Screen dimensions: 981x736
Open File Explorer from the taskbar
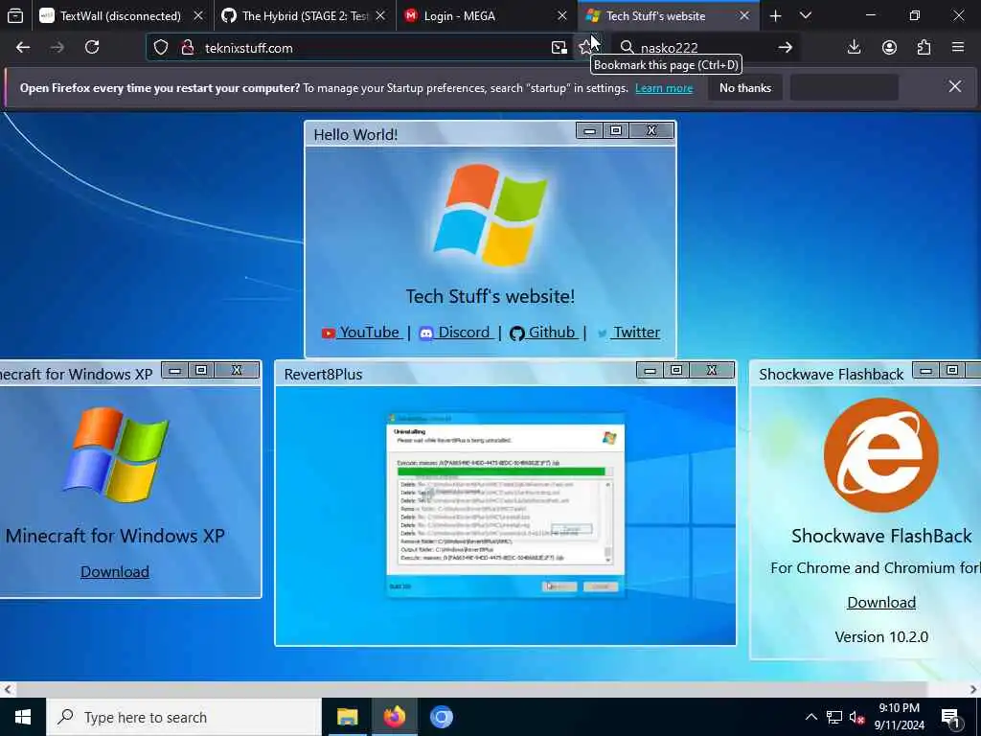pyautogui.click(x=347, y=717)
